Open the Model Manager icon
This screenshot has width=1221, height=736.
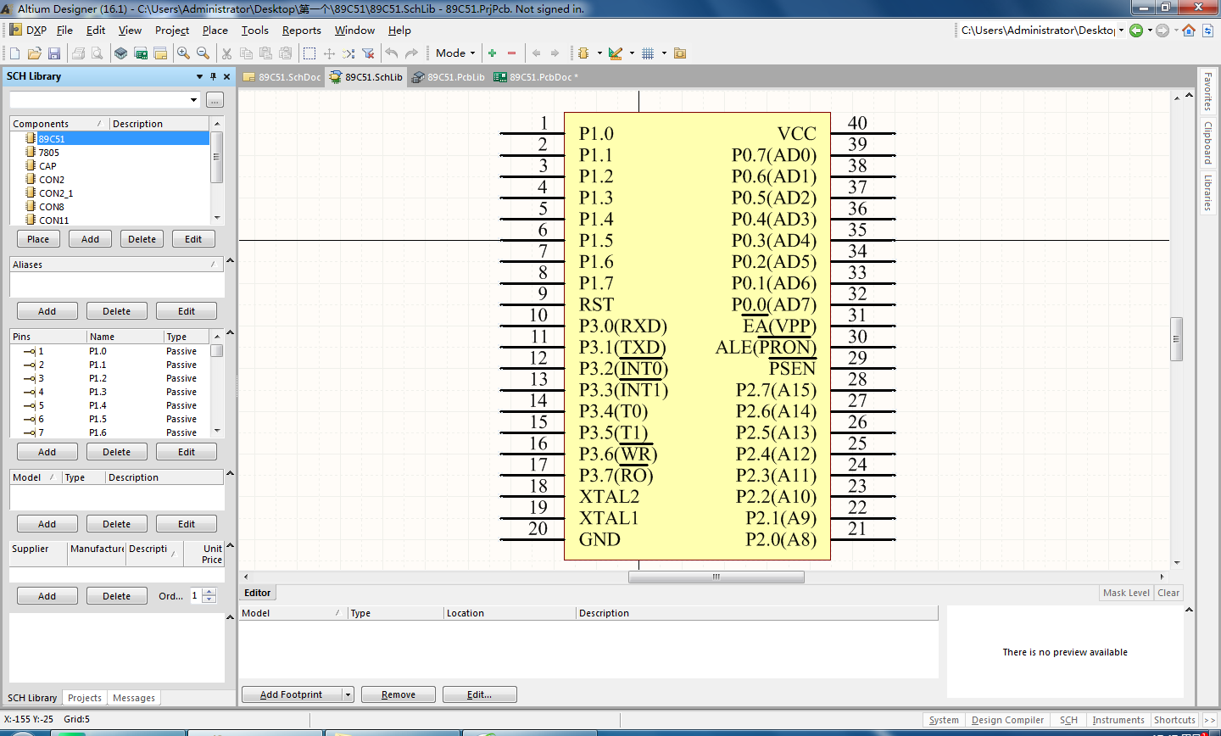(680, 53)
